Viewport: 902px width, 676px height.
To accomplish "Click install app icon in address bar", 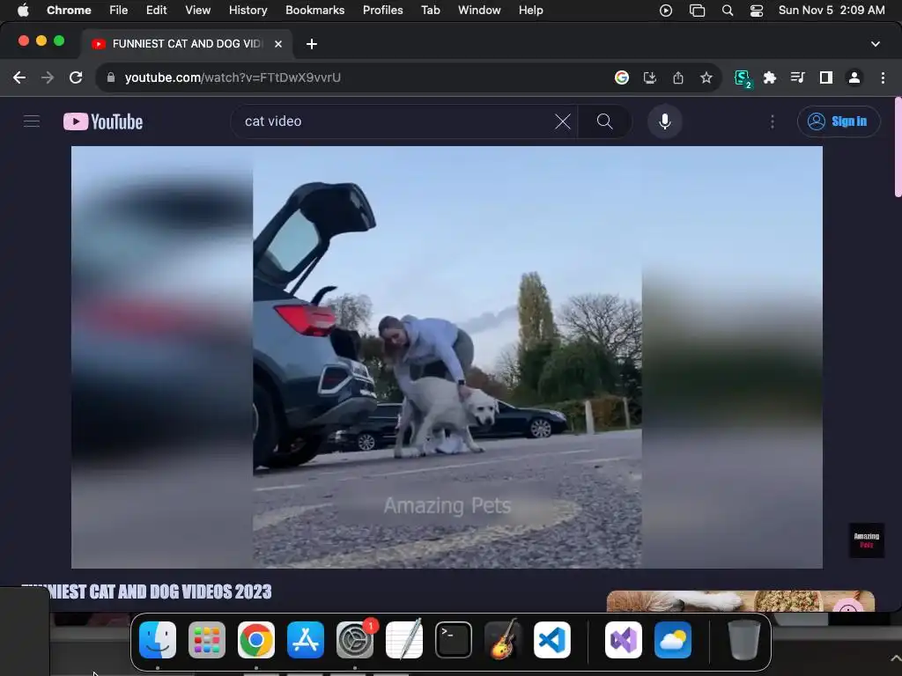I will tap(649, 77).
